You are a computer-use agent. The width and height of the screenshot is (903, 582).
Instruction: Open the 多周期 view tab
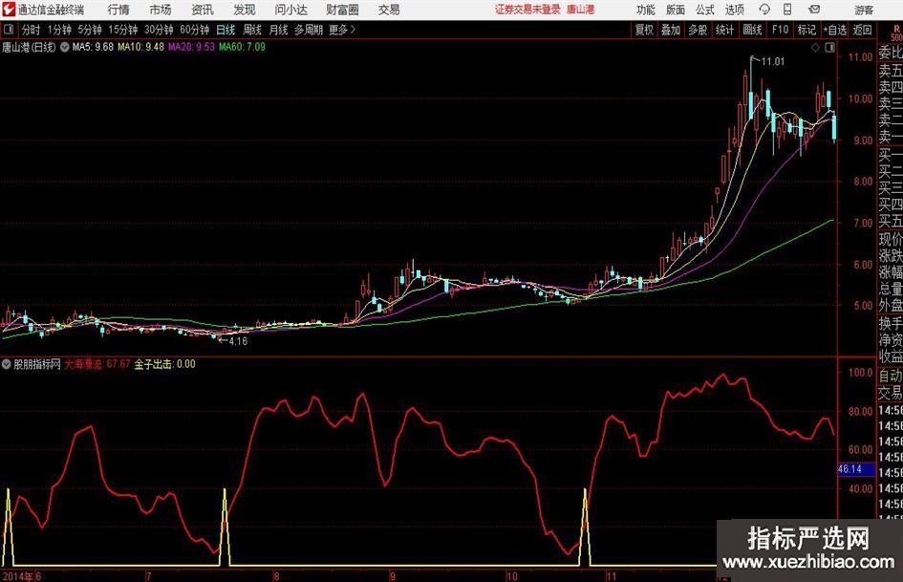[x=308, y=30]
